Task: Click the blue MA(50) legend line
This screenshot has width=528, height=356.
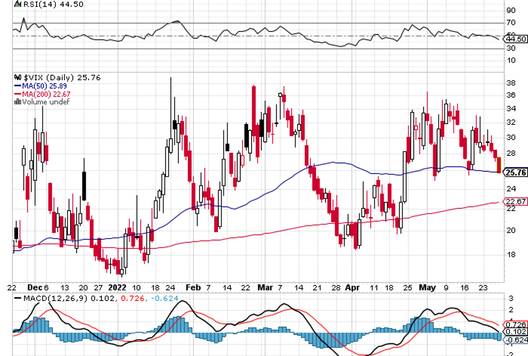Action: coord(17,86)
